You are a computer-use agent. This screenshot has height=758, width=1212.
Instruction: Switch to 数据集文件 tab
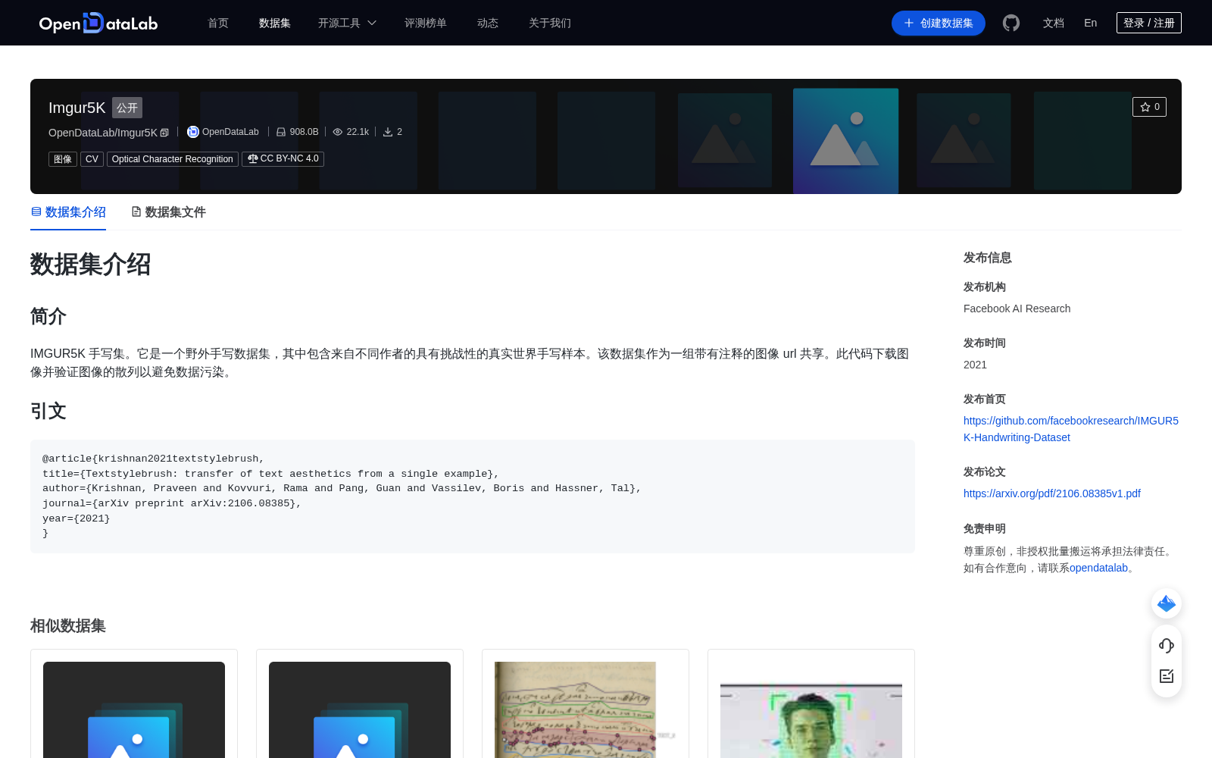[168, 212]
